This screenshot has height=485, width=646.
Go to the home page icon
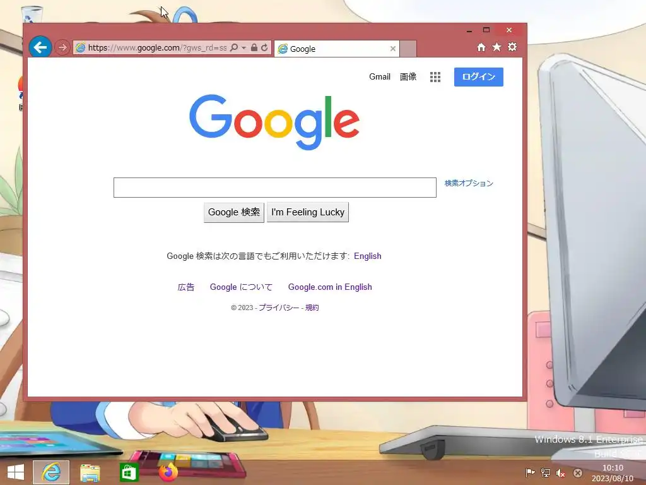point(481,47)
